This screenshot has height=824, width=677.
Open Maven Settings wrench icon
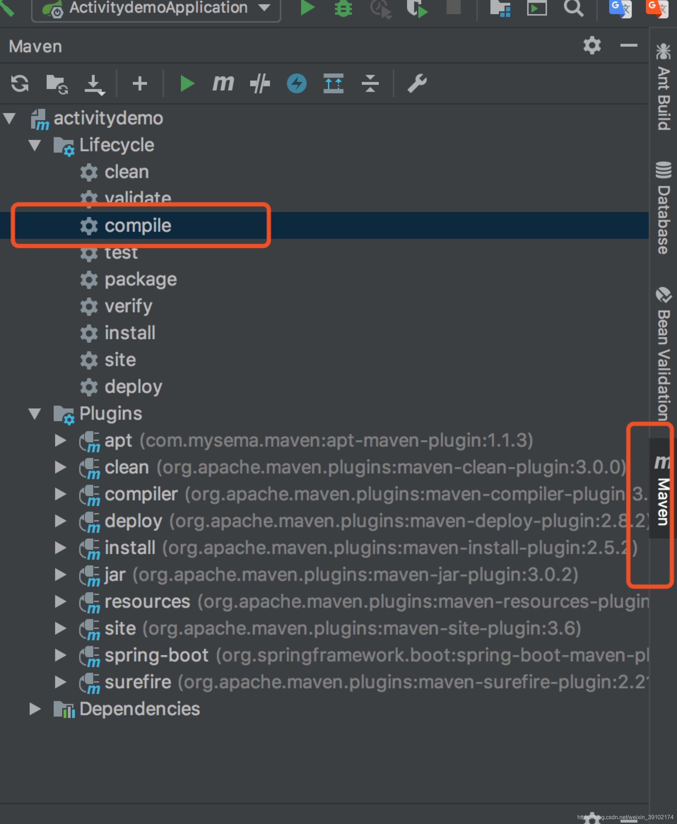point(417,83)
